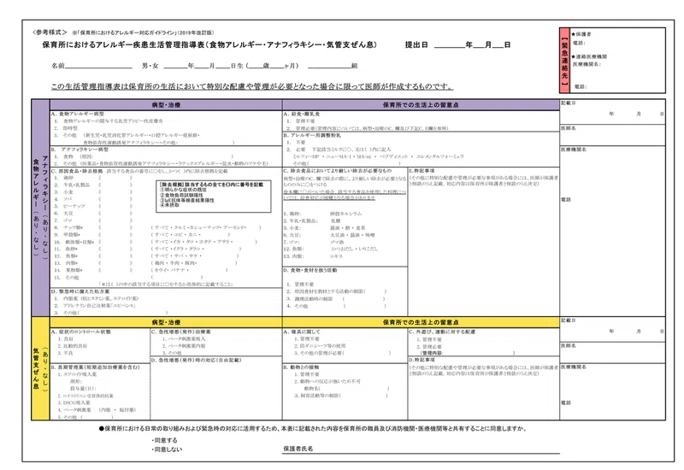This screenshot has width=684, height=470.
Task: Select option 2. 即時型
Action: [x=66, y=128]
